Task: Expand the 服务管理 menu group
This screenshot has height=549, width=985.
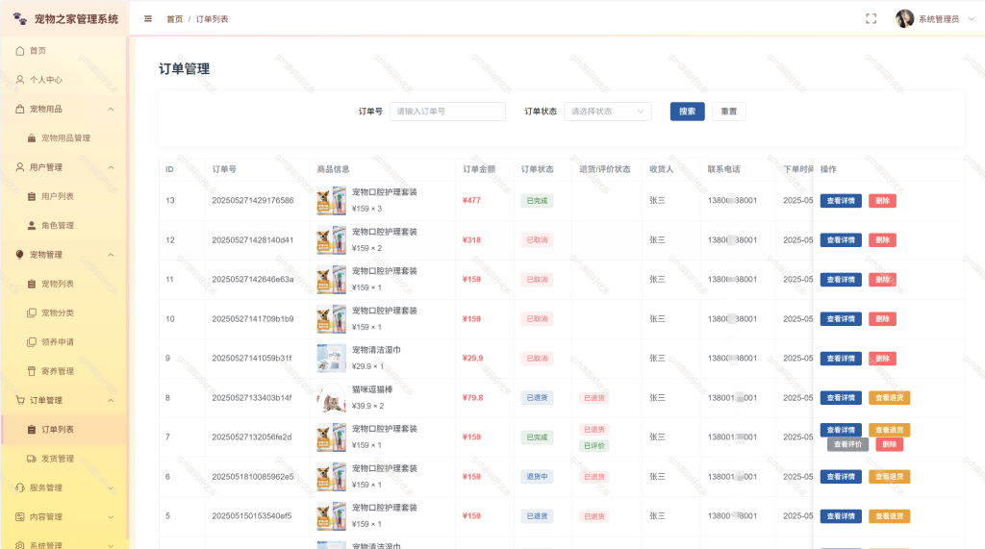Action: coord(111,488)
